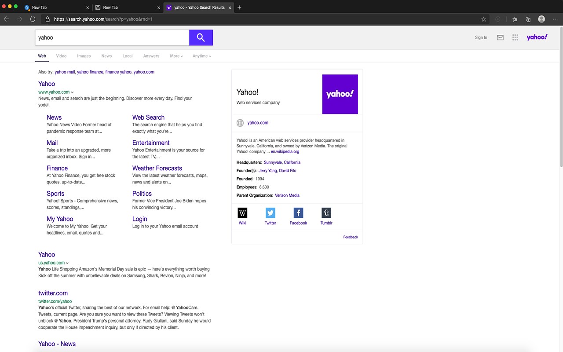Click the Feedback link

[351, 237]
